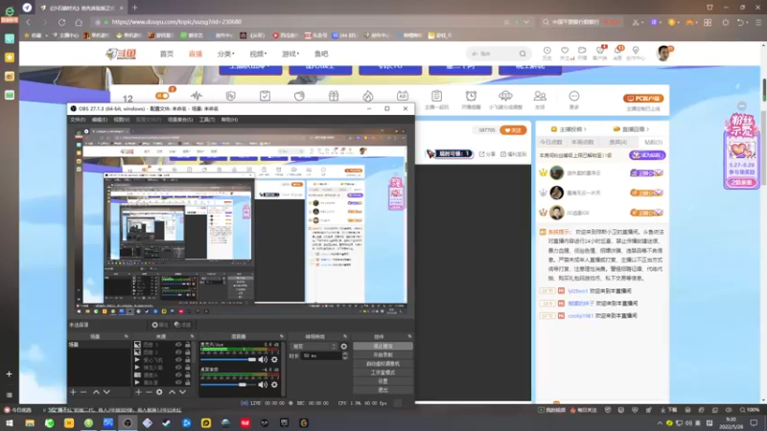Mute the microphone channel in the mixer
767x431 pixels.
click(x=263, y=360)
